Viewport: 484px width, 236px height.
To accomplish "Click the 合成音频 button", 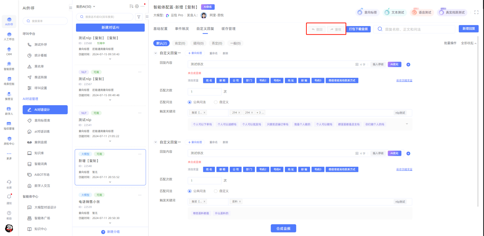I will tap(283, 228).
